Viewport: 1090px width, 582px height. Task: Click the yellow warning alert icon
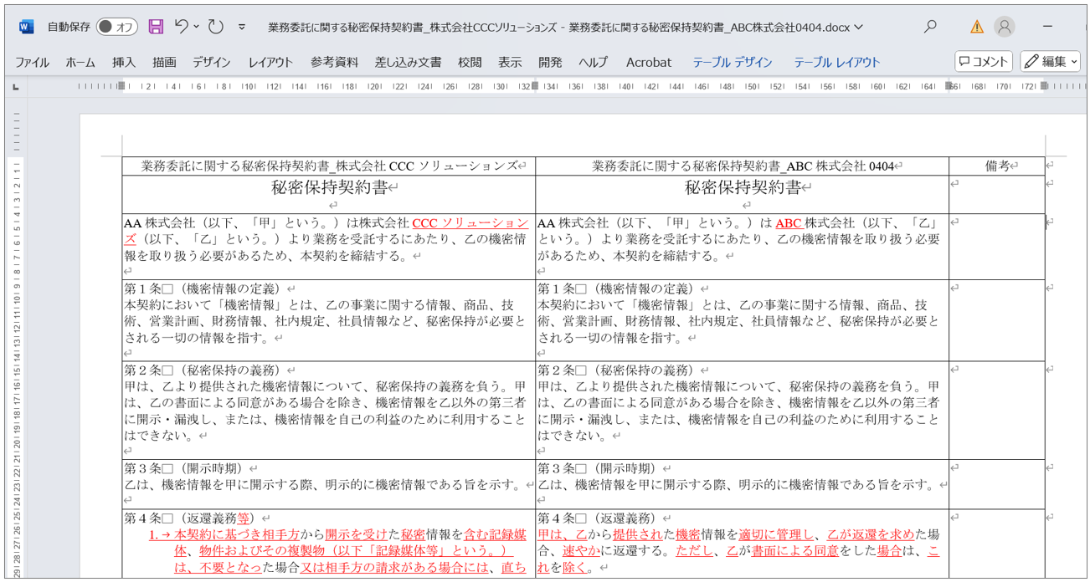(x=976, y=27)
